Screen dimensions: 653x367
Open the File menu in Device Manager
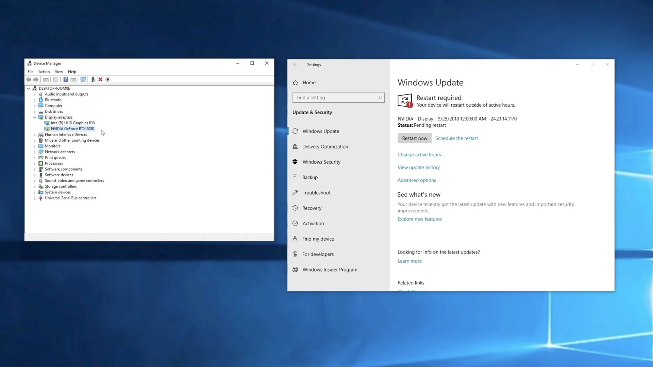click(x=31, y=72)
